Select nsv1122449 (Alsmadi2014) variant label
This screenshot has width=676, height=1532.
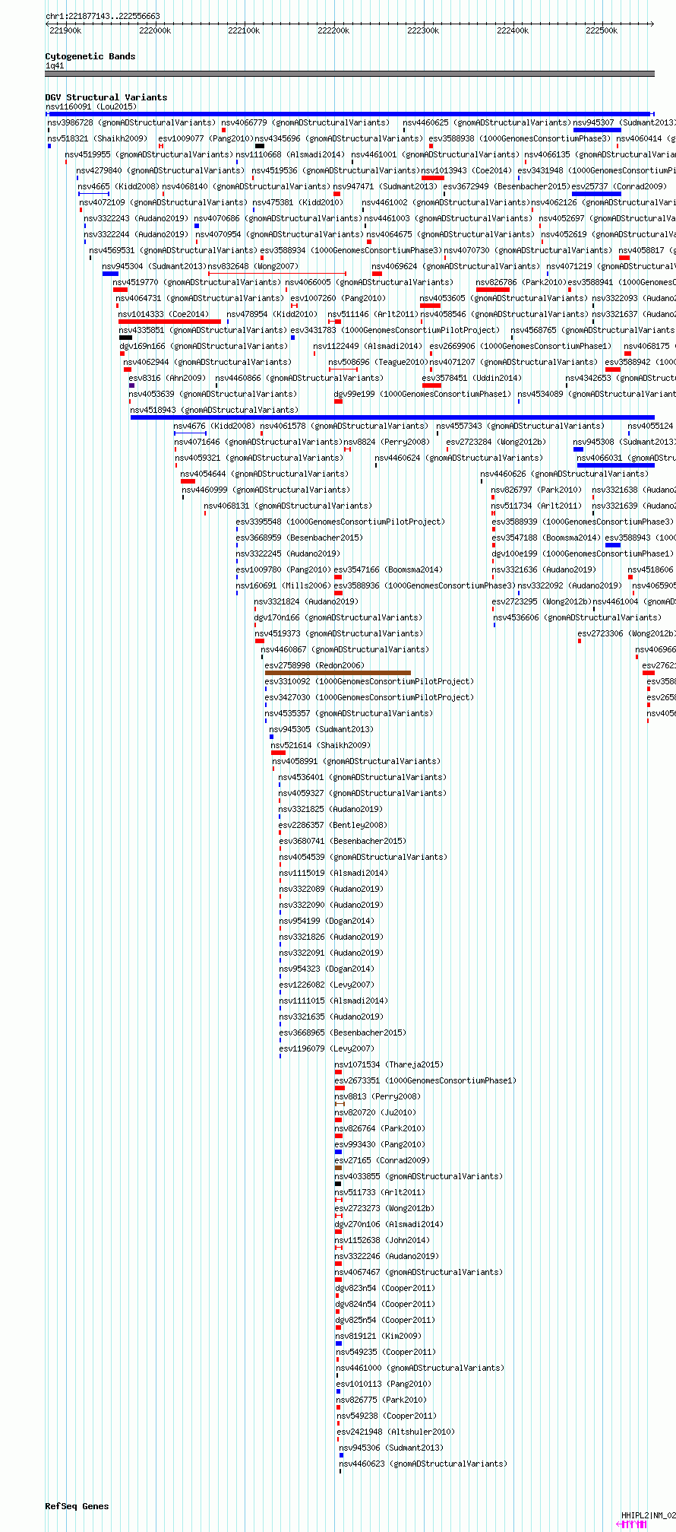[368, 346]
